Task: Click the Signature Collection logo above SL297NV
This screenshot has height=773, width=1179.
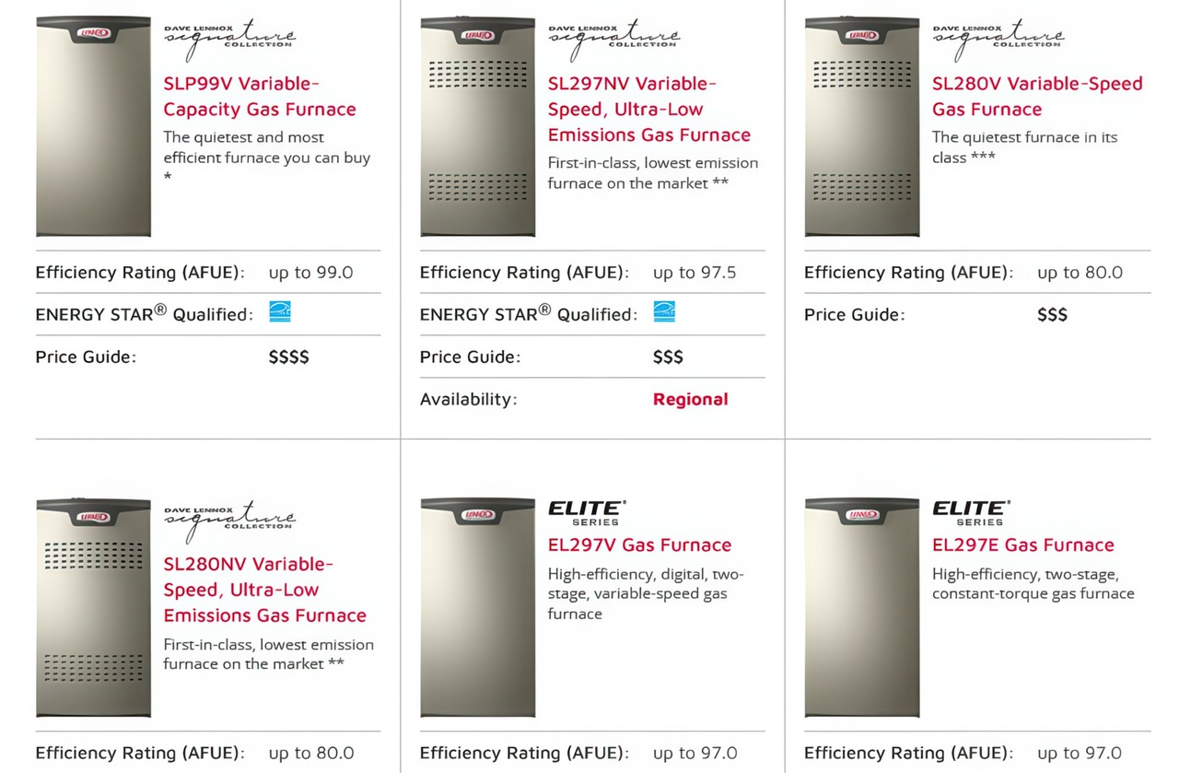Action: (x=613, y=39)
